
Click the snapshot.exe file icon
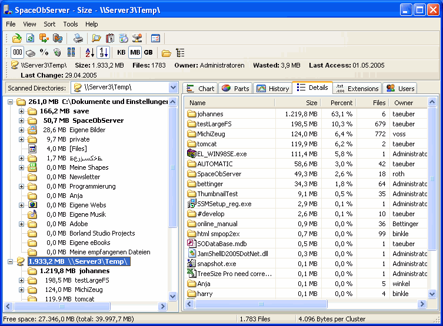[x=192, y=263]
